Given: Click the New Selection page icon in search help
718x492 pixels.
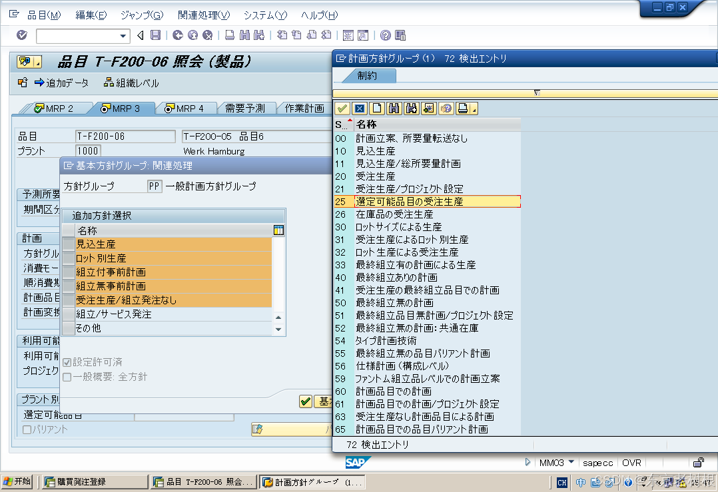Looking at the screenshot, I should (x=377, y=109).
